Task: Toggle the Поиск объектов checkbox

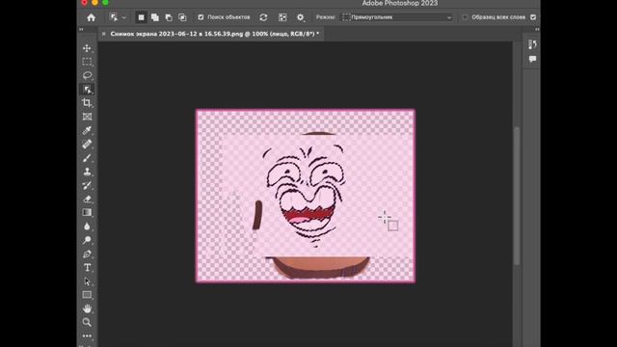Action: [x=201, y=17]
